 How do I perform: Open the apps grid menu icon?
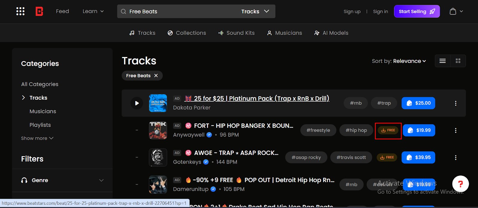(20, 11)
